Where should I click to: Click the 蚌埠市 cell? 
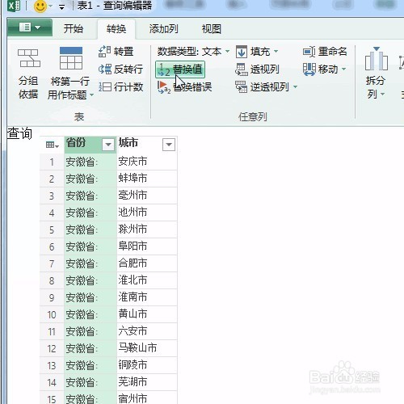[147, 179]
